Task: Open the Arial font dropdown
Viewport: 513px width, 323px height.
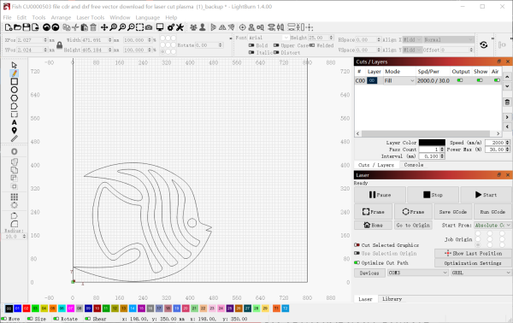Action: (268, 38)
